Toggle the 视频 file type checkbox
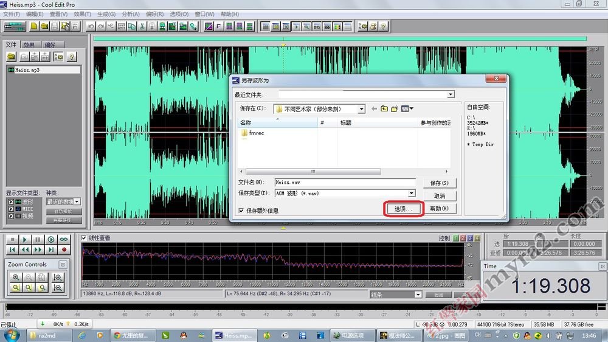 pos(11,216)
